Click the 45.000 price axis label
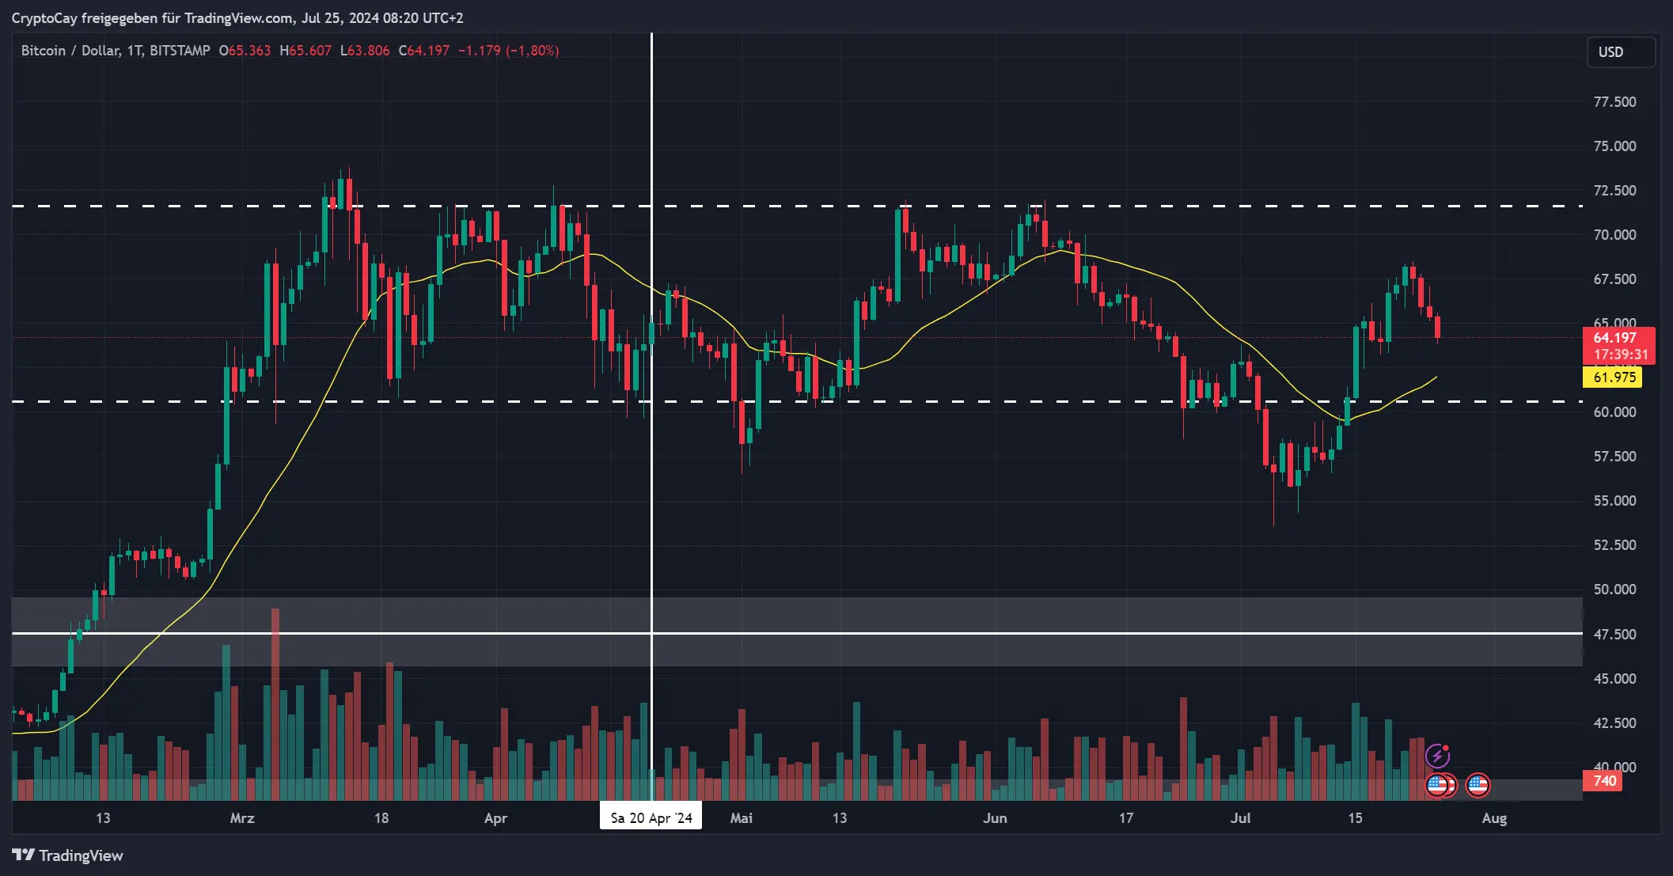This screenshot has width=1673, height=876. click(1614, 678)
